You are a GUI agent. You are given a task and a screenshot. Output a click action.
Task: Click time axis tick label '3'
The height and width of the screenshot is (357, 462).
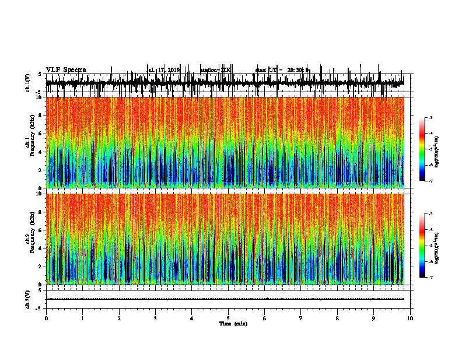click(155, 318)
